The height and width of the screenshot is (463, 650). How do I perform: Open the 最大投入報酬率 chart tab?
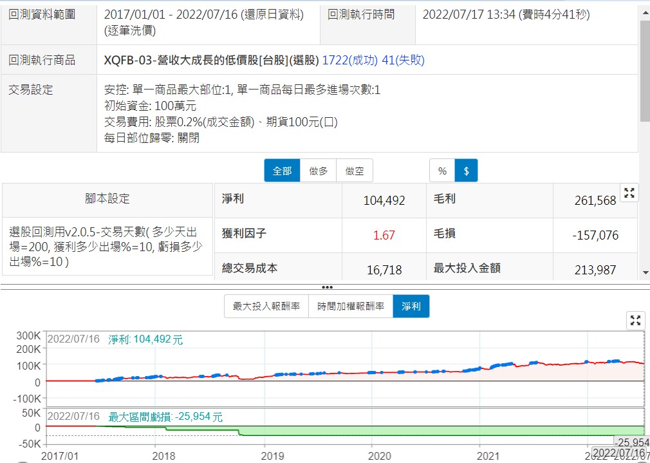click(x=266, y=307)
